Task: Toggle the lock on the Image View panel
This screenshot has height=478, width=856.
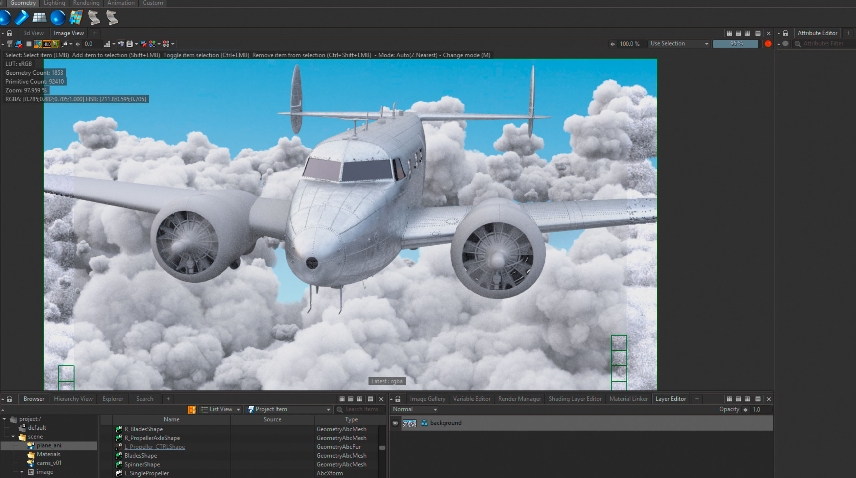Action: (x=10, y=33)
